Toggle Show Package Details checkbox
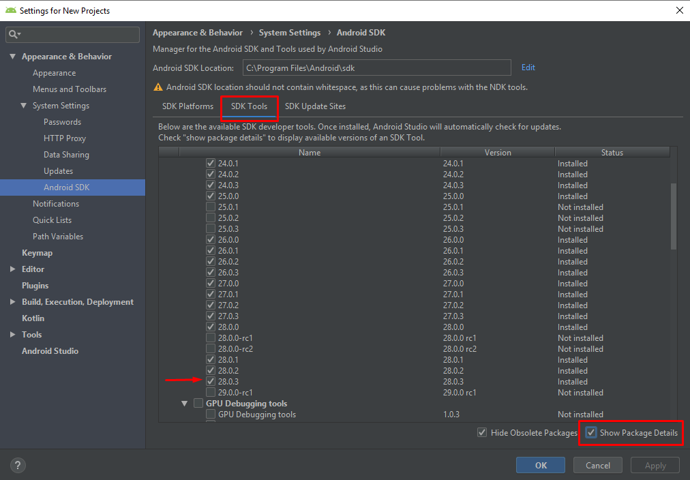The height and width of the screenshot is (480, 690). coord(591,432)
